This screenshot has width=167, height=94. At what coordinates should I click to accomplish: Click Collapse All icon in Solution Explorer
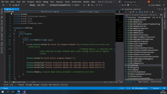pyautogui.click(x=145, y=12)
